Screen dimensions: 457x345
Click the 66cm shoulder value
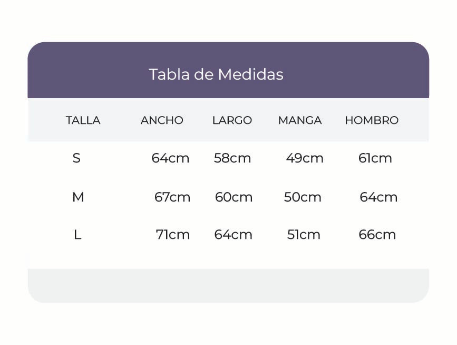[377, 235]
